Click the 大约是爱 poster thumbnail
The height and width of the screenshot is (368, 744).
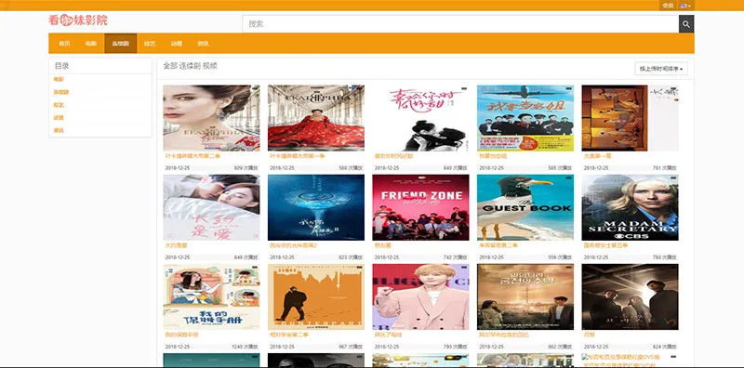point(211,207)
